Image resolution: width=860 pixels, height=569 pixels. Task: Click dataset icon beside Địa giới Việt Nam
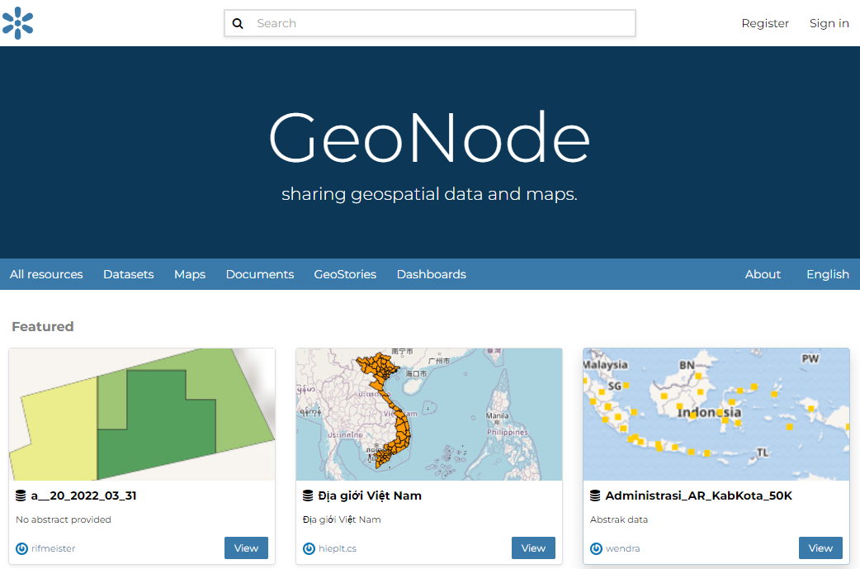coord(308,496)
